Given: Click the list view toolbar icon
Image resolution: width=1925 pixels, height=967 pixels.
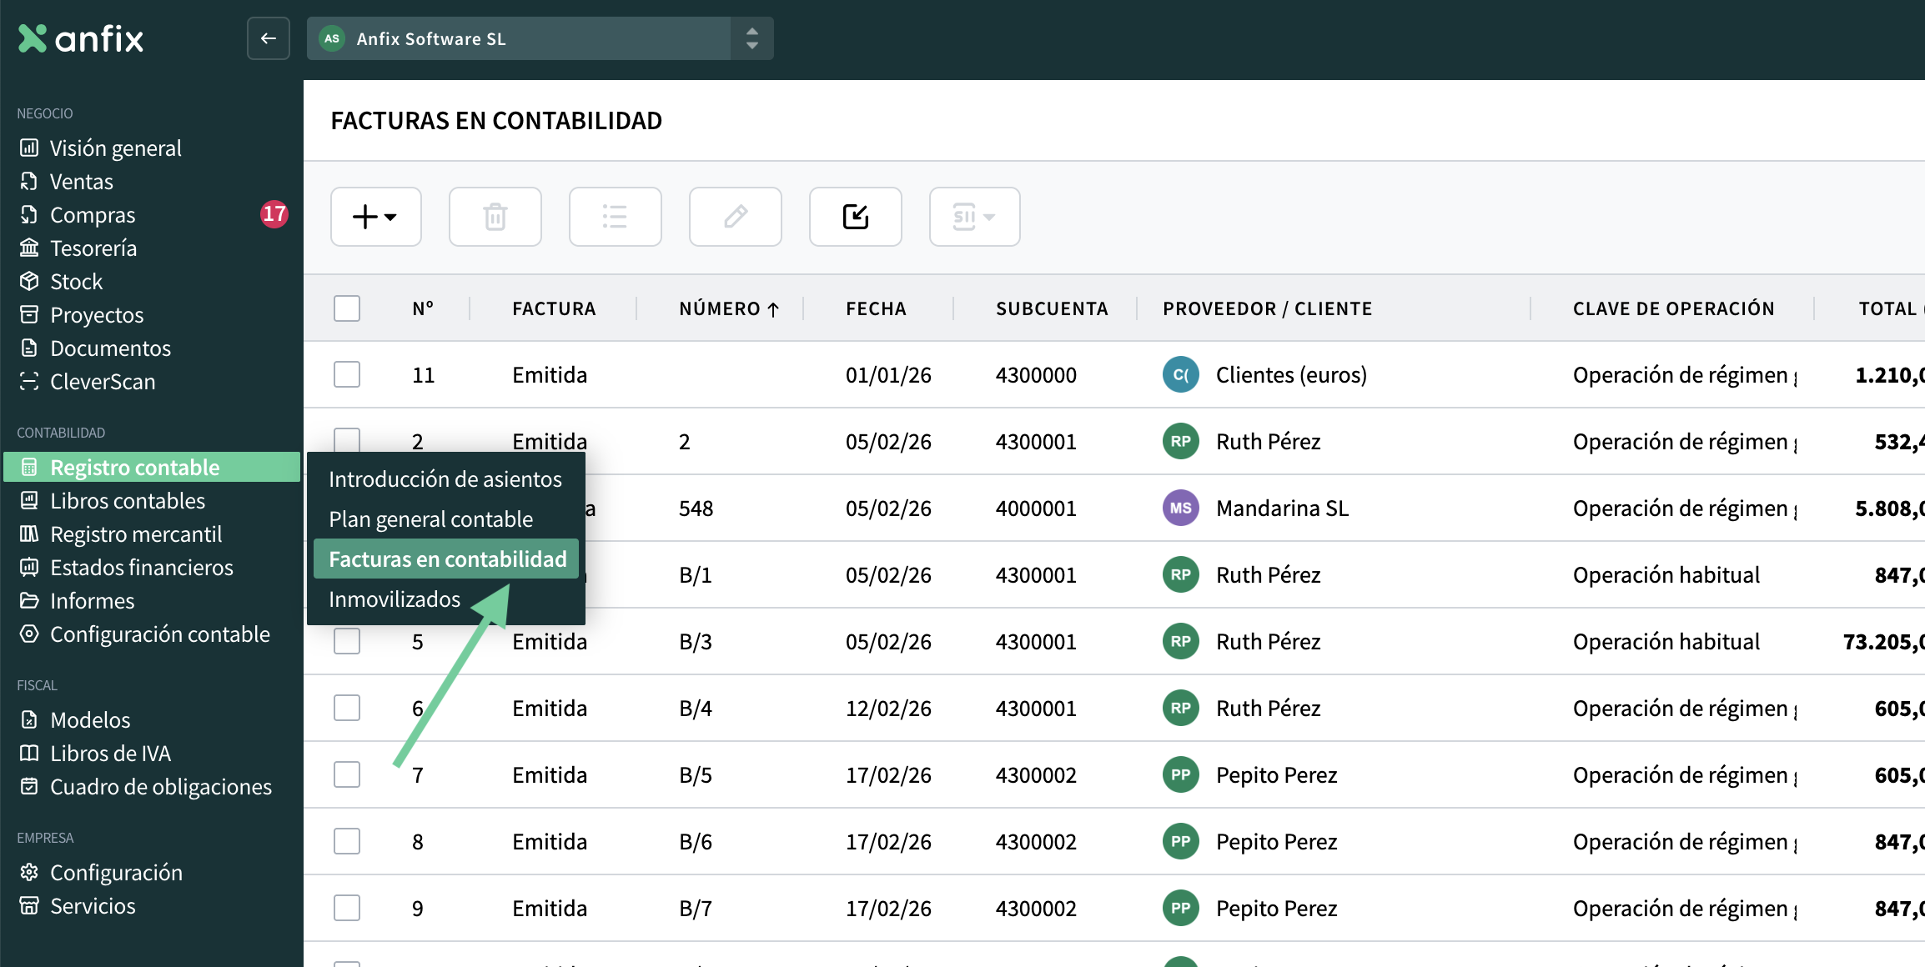Looking at the screenshot, I should (x=615, y=217).
